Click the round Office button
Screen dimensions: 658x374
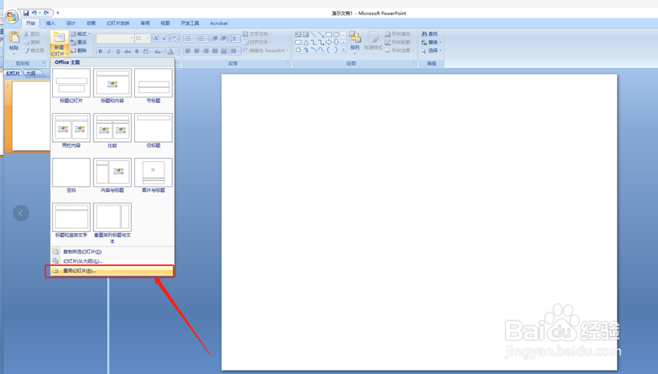click(x=11, y=17)
